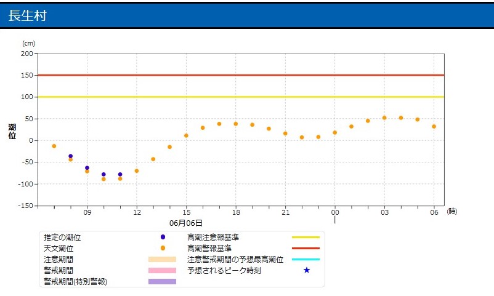Click the 18 hour label on the time axis
The width and height of the screenshot is (494, 296).
[236, 212]
